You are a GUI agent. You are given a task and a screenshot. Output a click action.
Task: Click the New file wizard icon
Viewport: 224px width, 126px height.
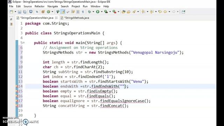pyautogui.click(x=11, y=12)
